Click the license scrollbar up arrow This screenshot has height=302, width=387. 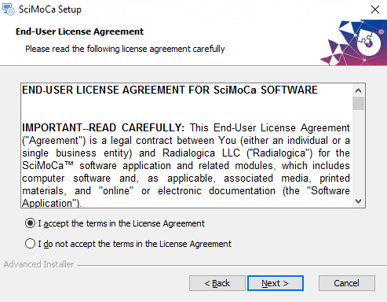358,90
